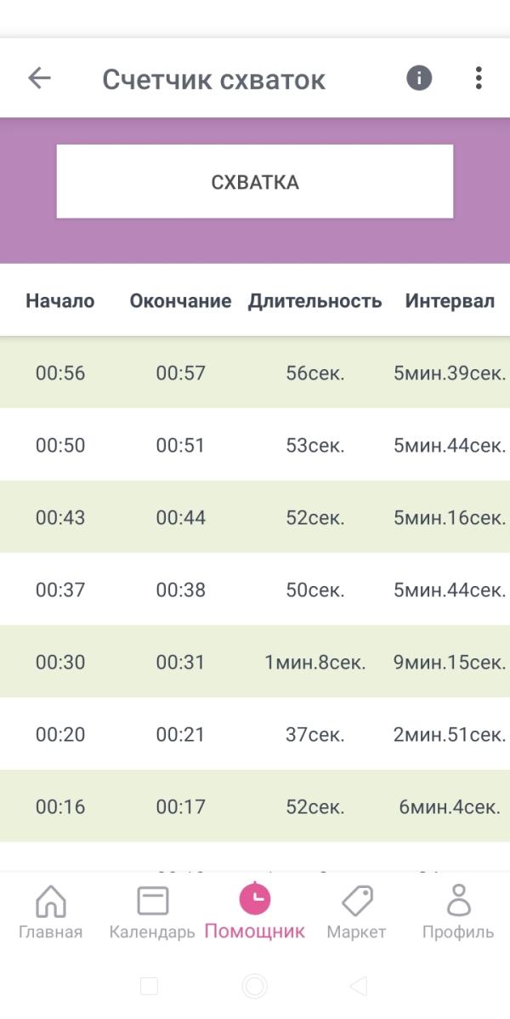Tap the Android back navigation triangle
The image size is (510, 1019).
coord(358,986)
